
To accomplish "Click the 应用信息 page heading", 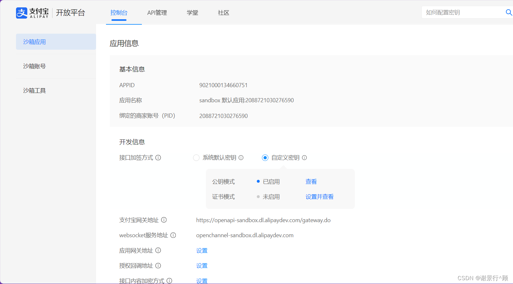I will (x=124, y=44).
